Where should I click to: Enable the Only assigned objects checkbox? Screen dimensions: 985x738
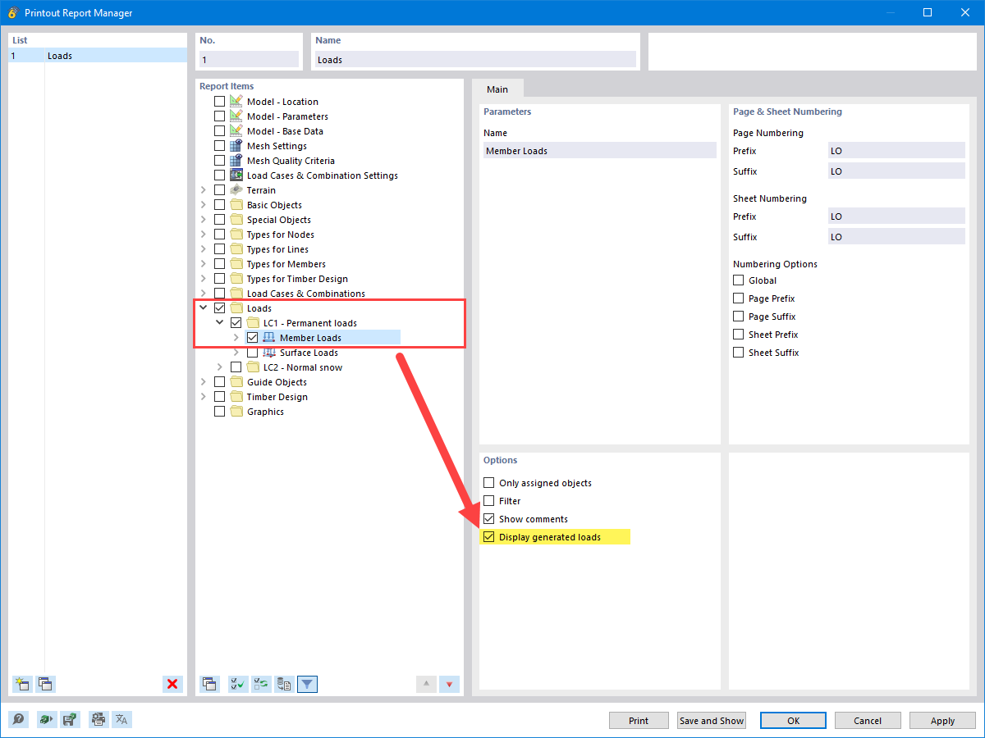point(488,483)
